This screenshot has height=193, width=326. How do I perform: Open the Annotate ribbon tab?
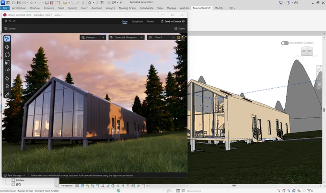pos(97,8)
